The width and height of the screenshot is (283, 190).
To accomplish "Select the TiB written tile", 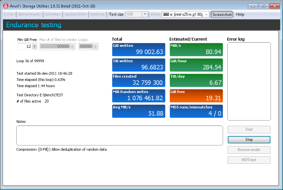I will pos(139,65).
